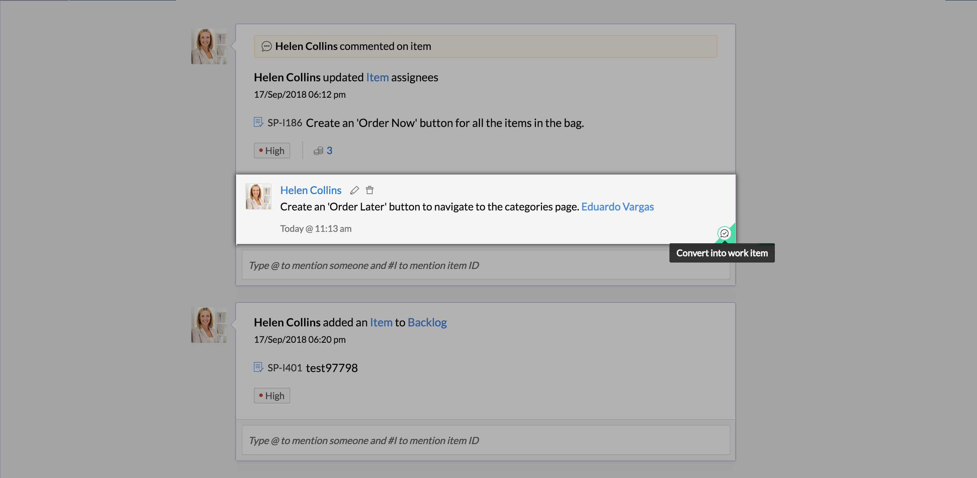The width and height of the screenshot is (977, 478).
Task: Click the comment bubble icon in banner
Action: [267, 46]
